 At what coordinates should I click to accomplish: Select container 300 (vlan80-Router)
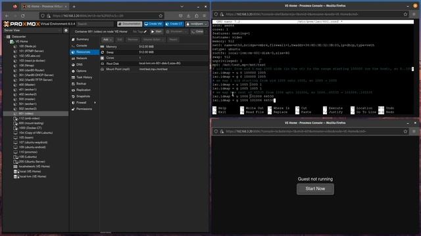click(32, 70)
